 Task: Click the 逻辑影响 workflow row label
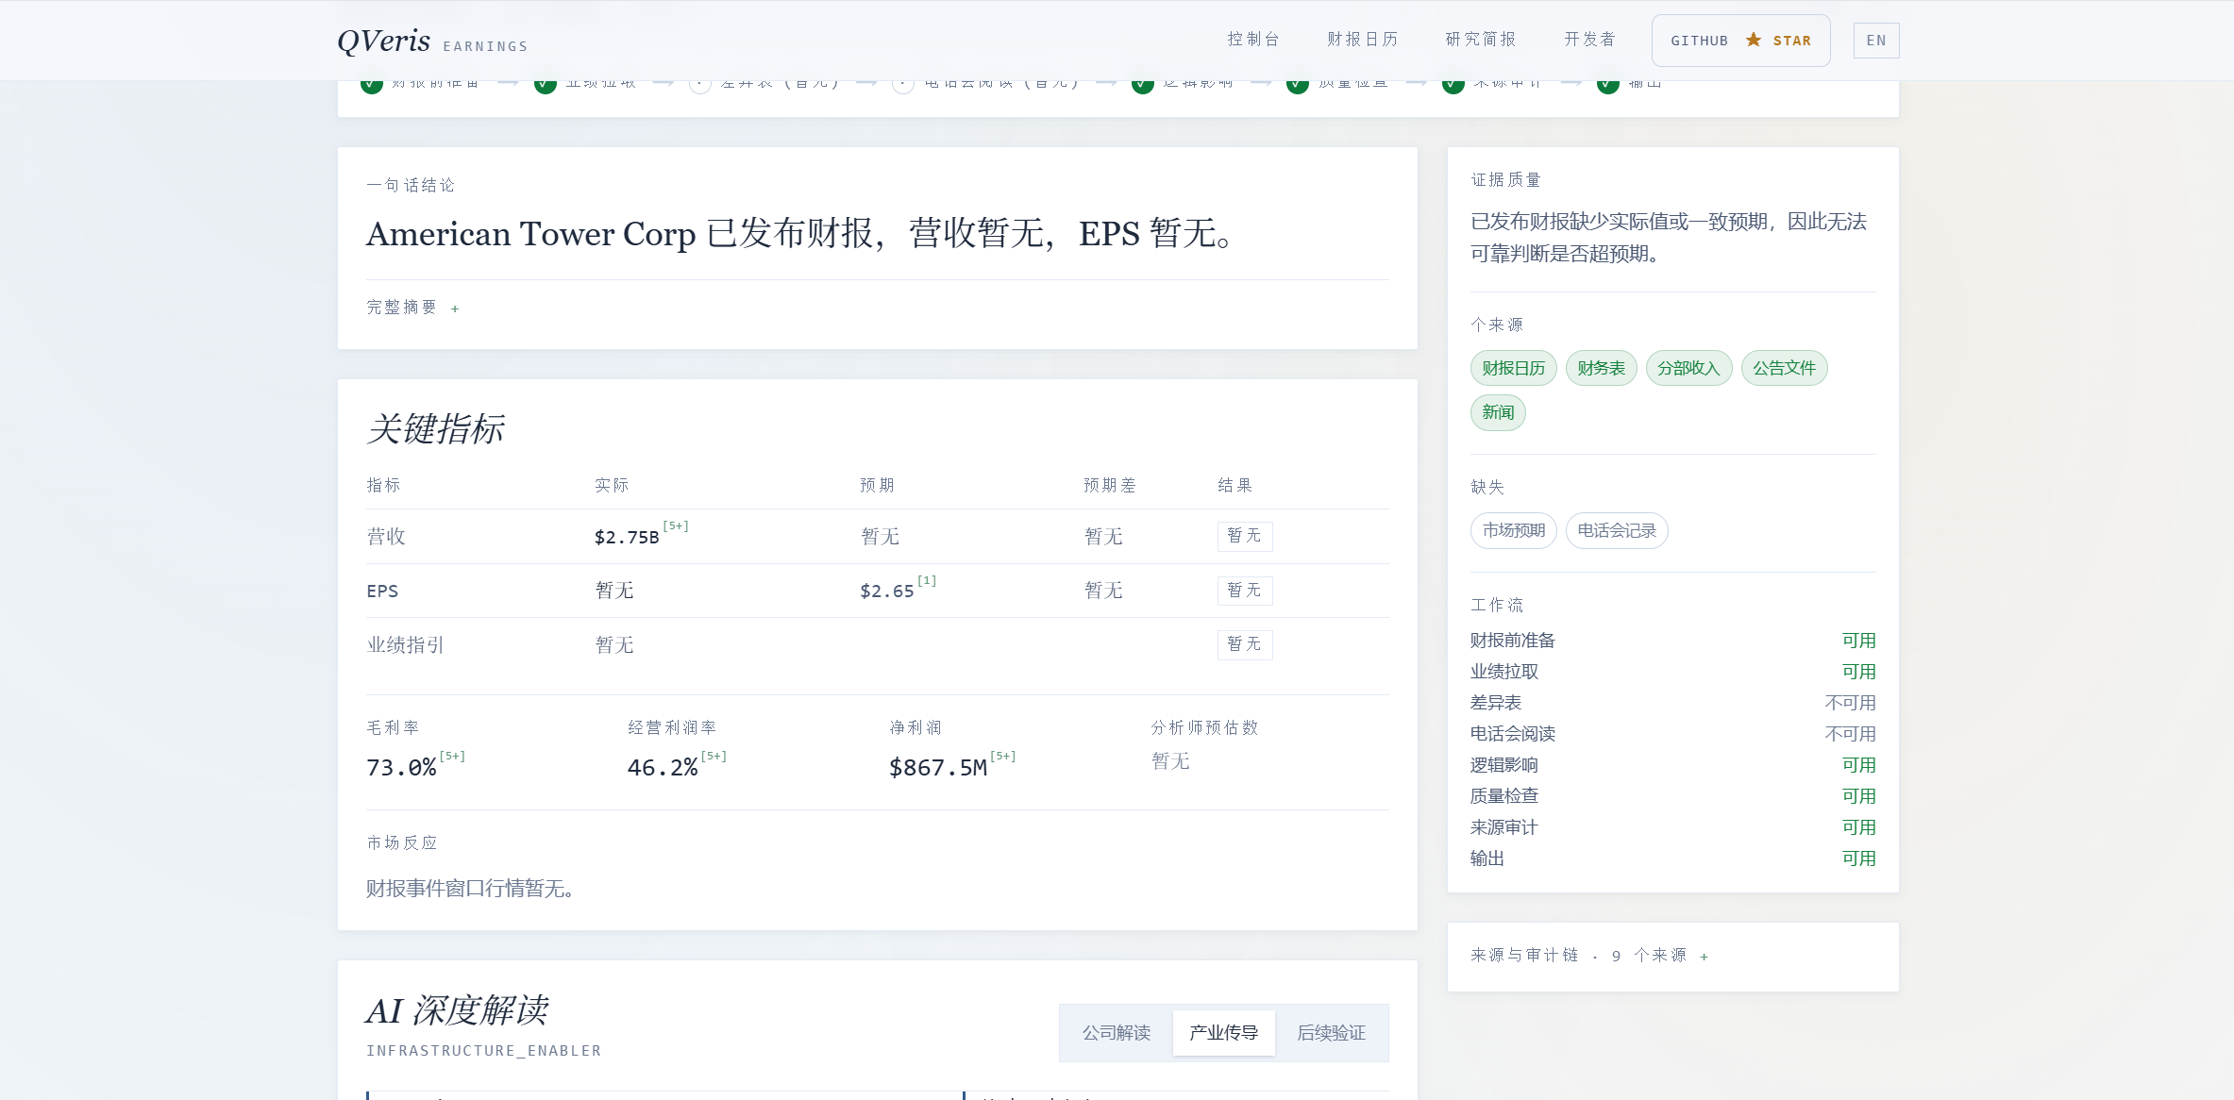tap(1504, 765)
